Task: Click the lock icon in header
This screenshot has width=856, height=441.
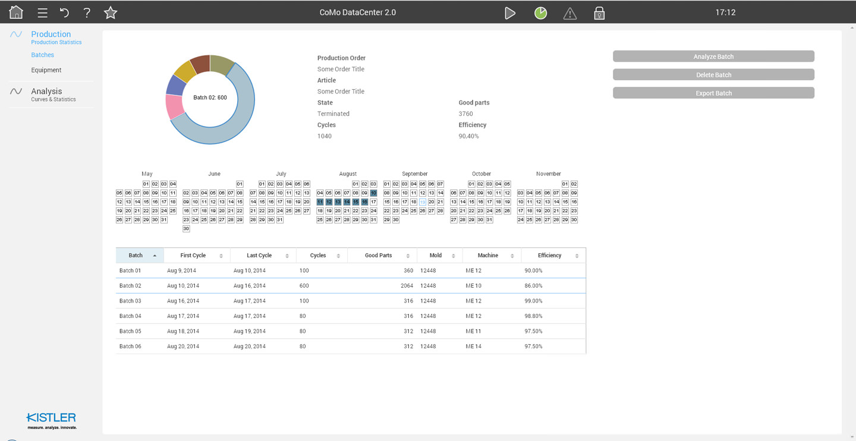Action: click(599, 13)
